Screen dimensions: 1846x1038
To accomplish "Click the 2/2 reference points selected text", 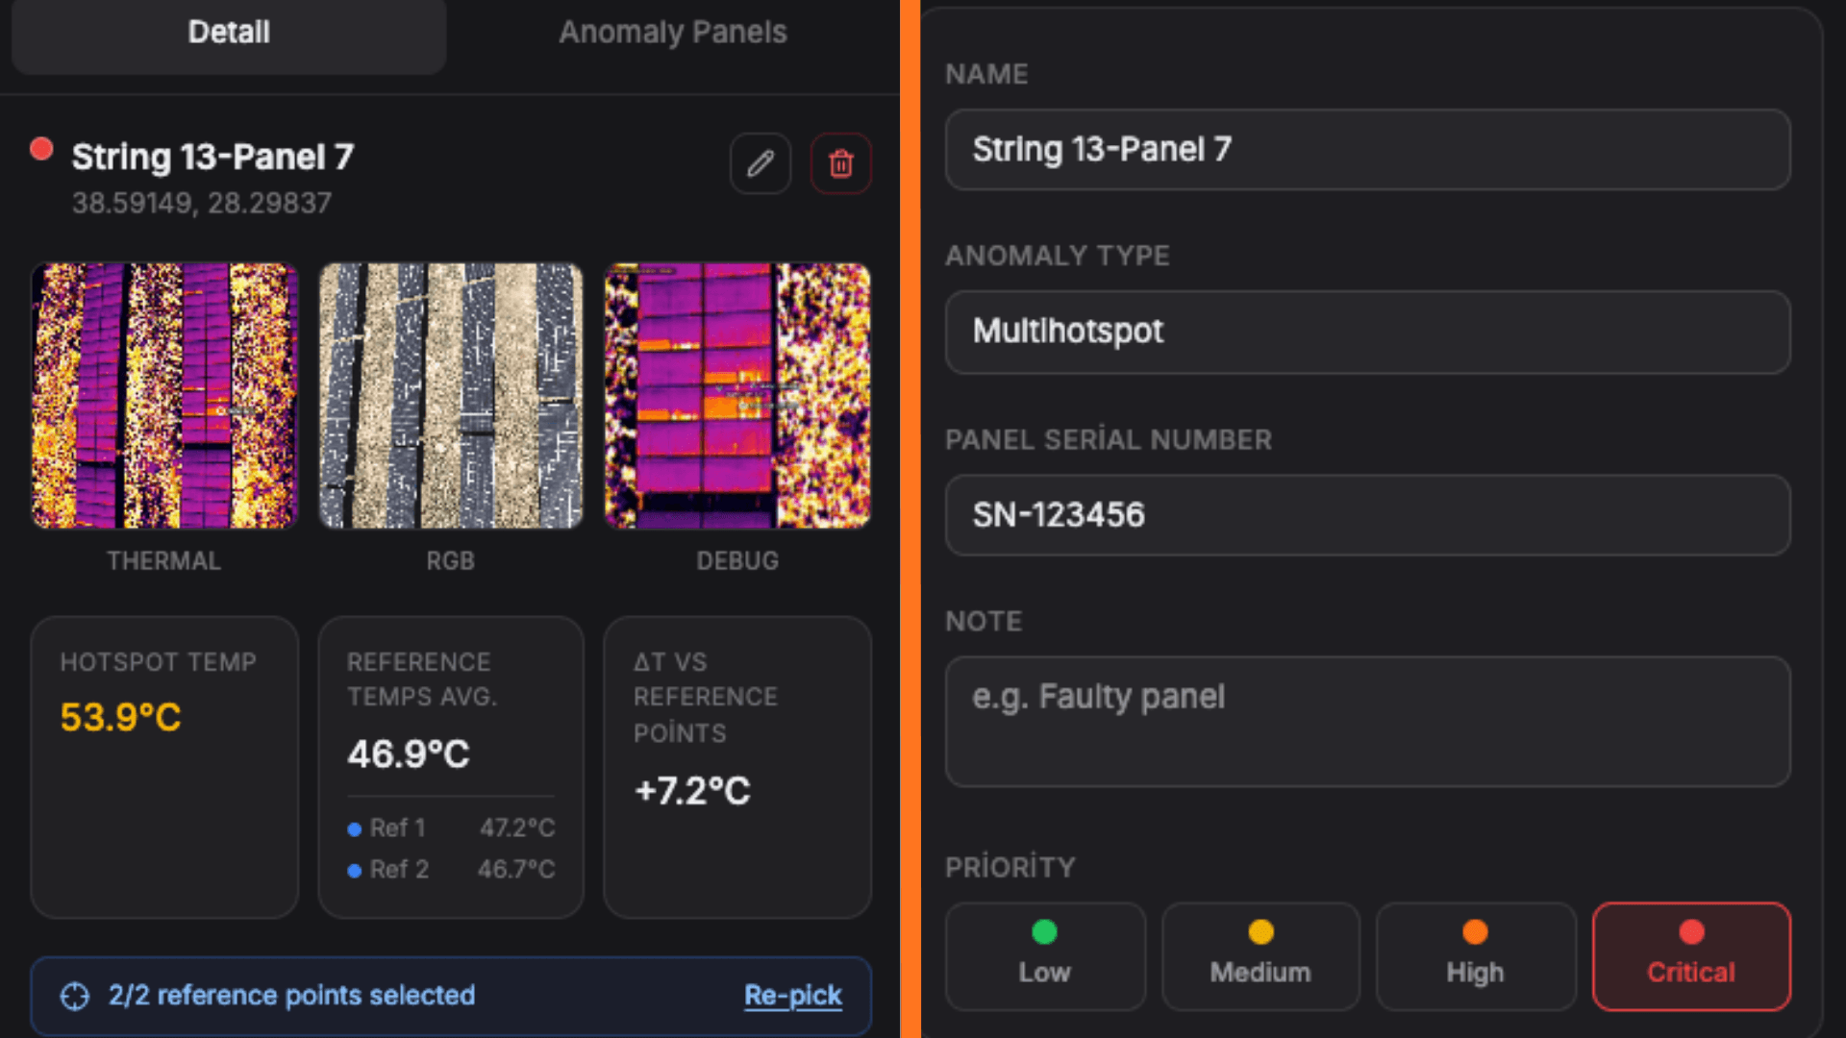I will pos(291,996).
